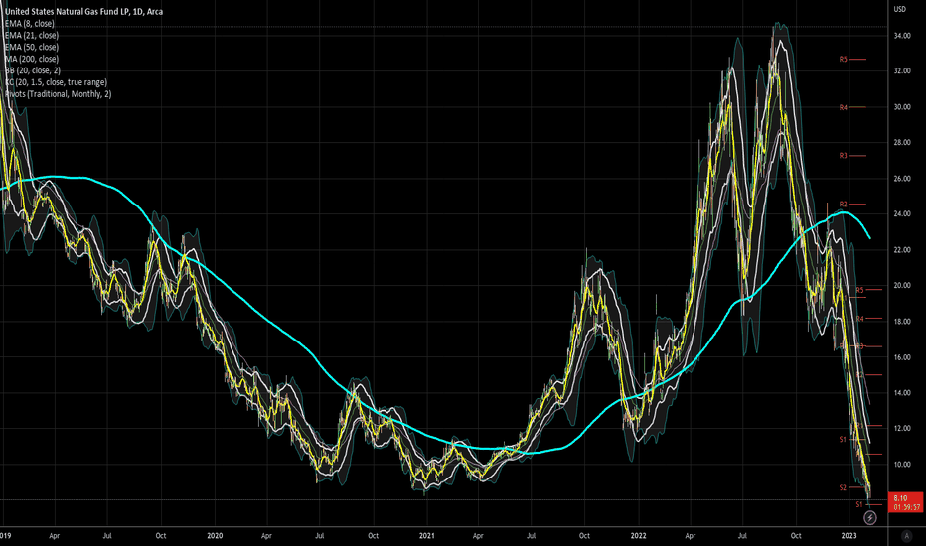Click the R5 pivot label near 32.00

843,59
